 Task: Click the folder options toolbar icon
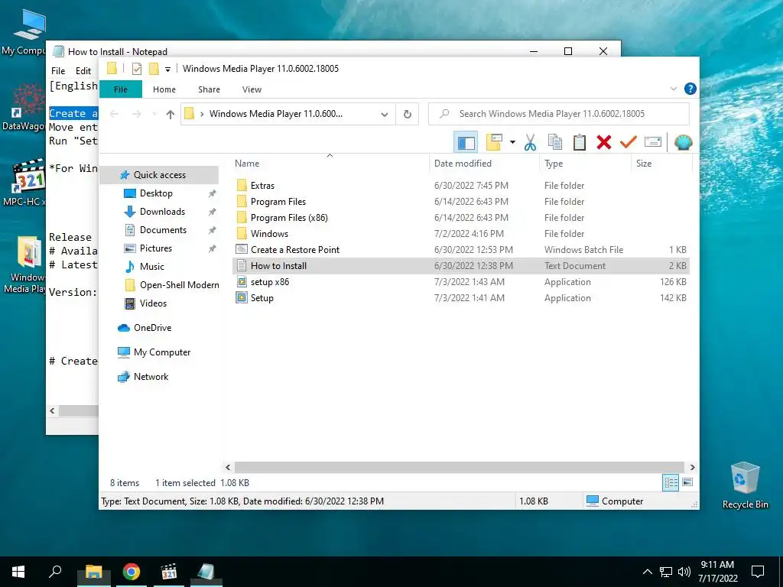click(x=494, y=142)
